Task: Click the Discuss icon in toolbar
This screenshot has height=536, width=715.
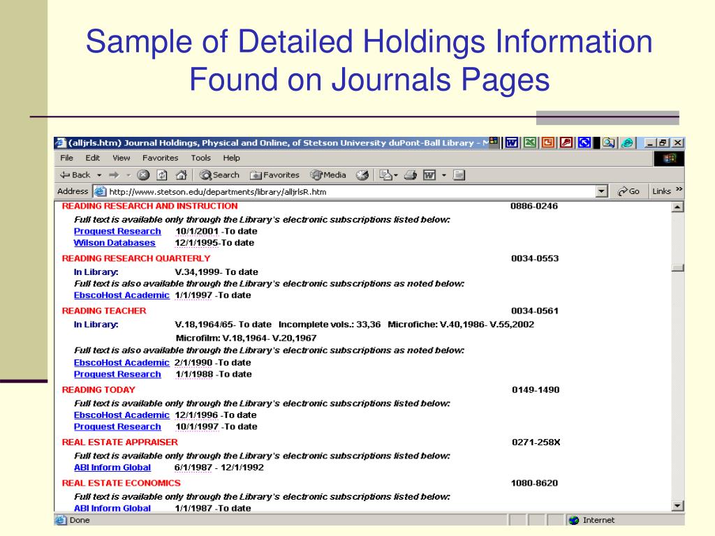Action: [x=459, y=175]
